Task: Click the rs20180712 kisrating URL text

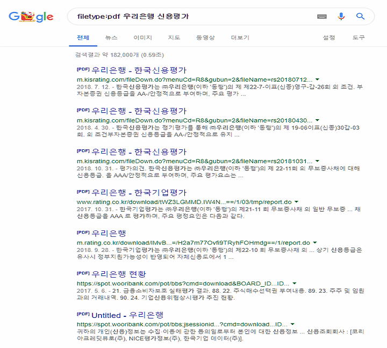Action: (195, 79)
